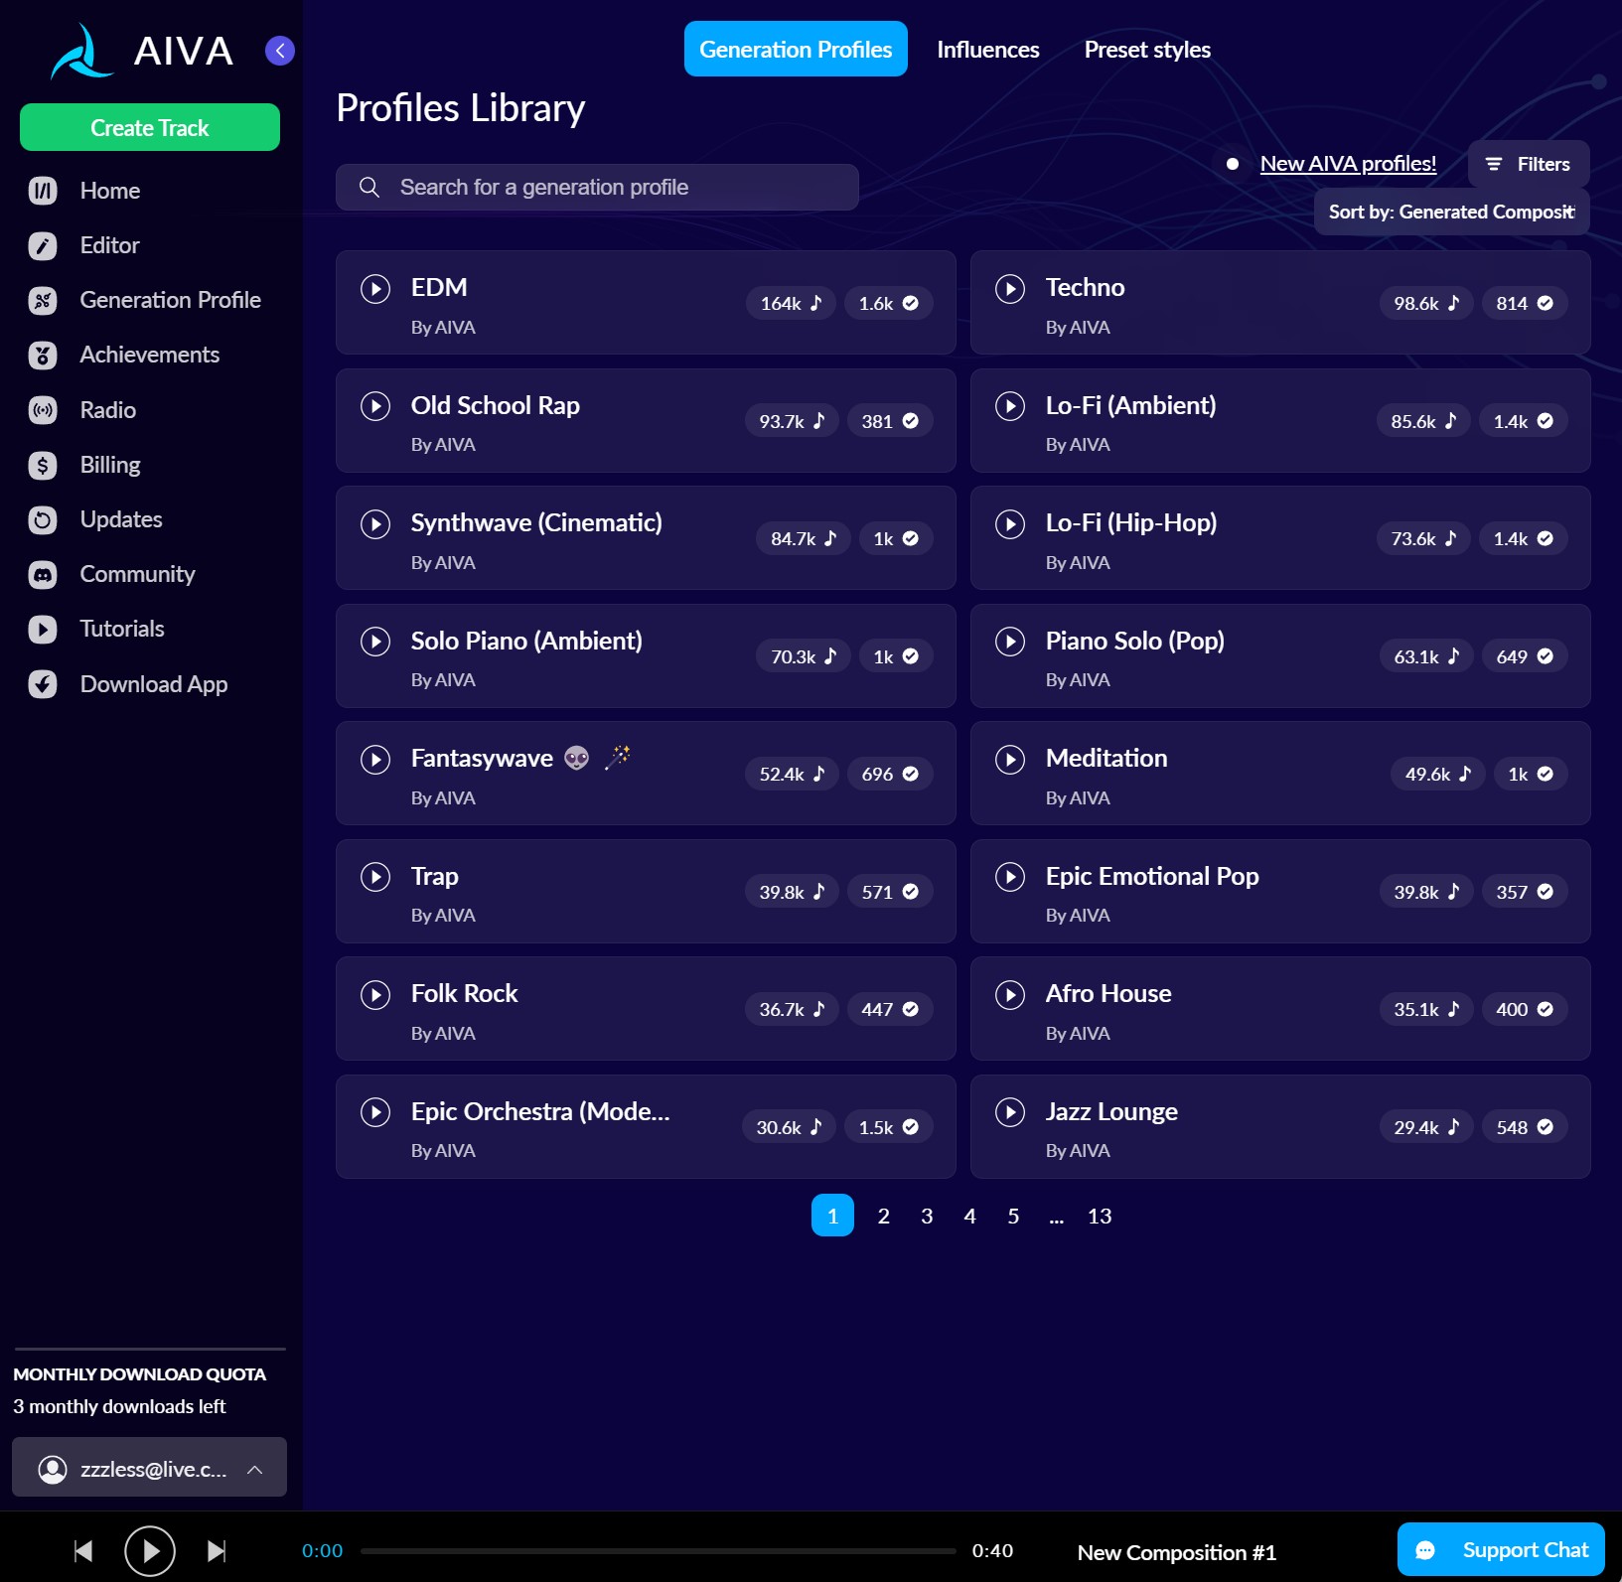The height and width of the screenshot is (1582, 1622).
Task: Play the Fantasywave profile preview
Action: coord(375,760)
